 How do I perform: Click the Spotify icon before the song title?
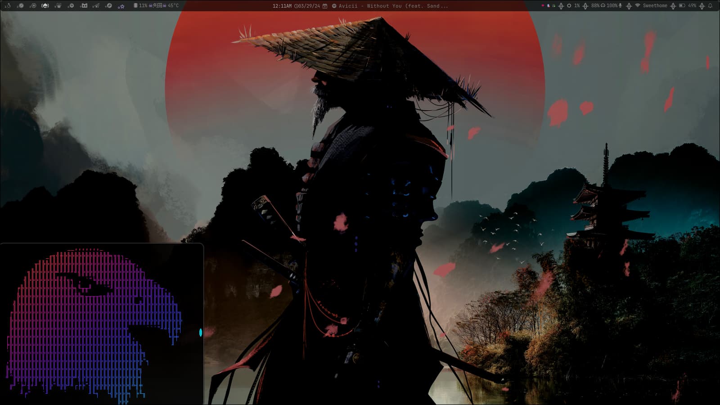point(334,6)
